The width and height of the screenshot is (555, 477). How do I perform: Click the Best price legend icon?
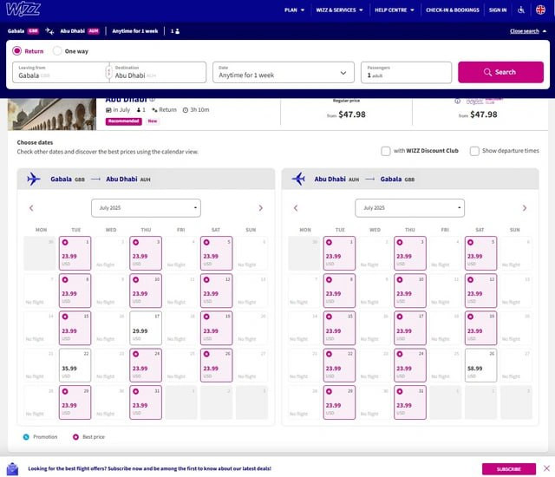[x=75, y=437]
